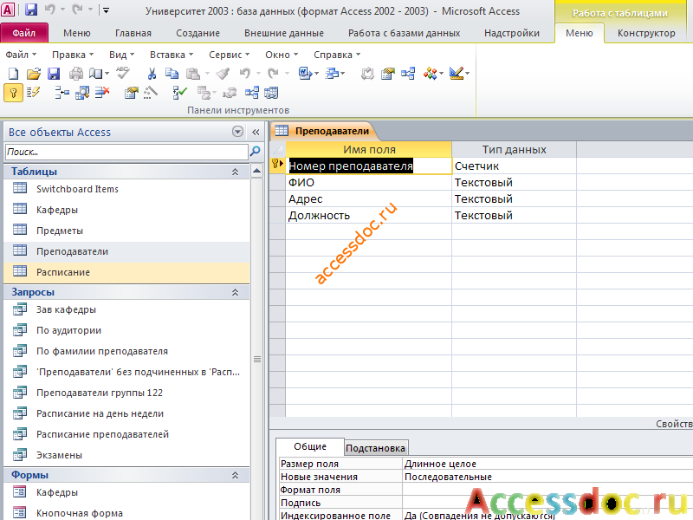Open the Сервис menu

(x=229, y=55)
